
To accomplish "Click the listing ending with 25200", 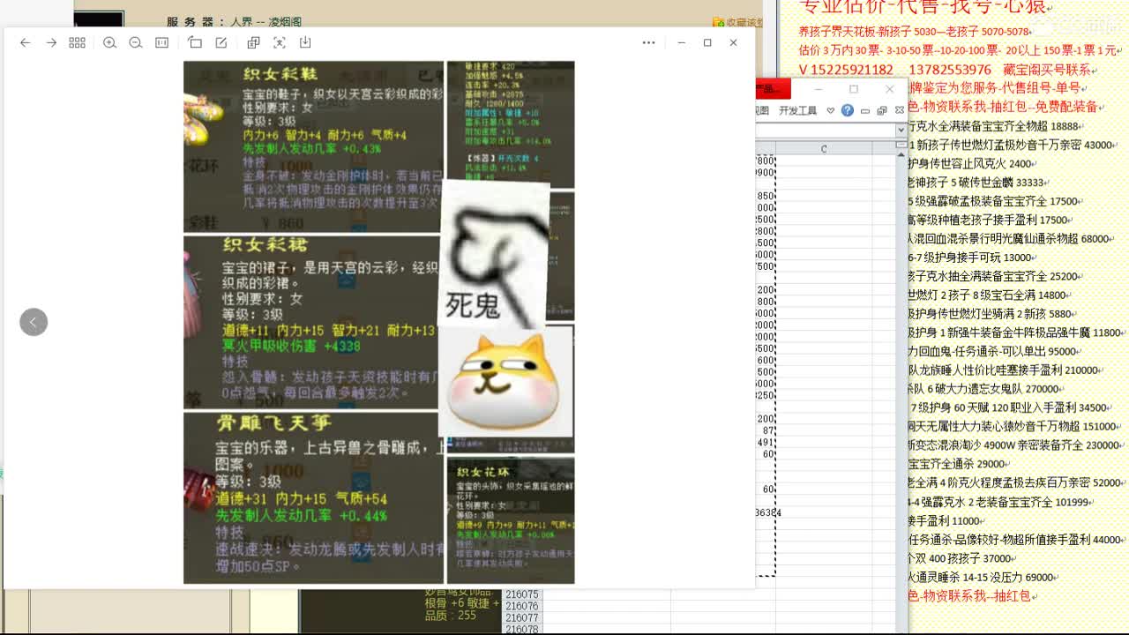I will point(993,276).
